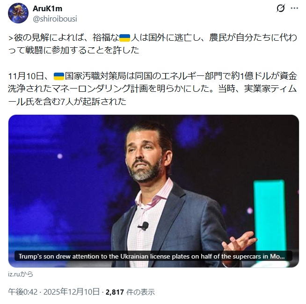Open the Grok explain post icon
The image size is (306, 304).
[x=281, y=8]
